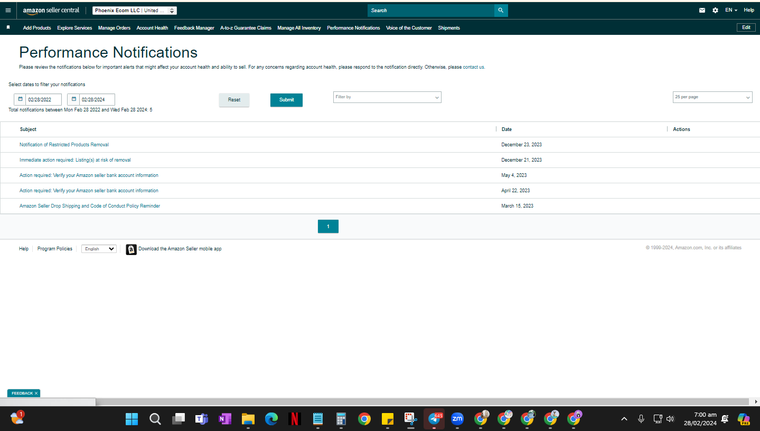Select Performance Notifications in the nav bar
760x431 pixels.
pyautogui.click(x=353, y=28)
